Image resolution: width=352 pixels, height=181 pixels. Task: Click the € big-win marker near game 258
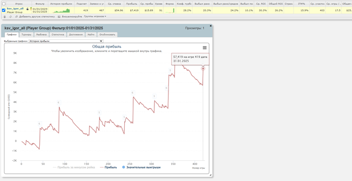pyautogui.click(x=133, y=93)
